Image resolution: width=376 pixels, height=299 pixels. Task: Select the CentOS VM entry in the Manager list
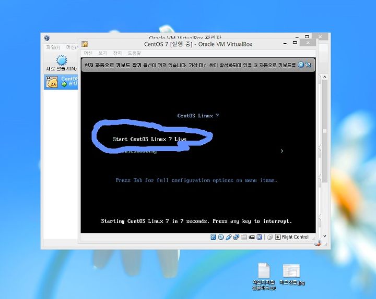[61, 82]
